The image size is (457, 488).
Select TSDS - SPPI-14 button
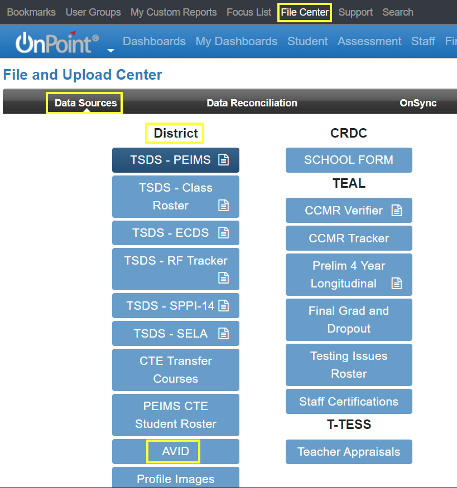(176, 306)
